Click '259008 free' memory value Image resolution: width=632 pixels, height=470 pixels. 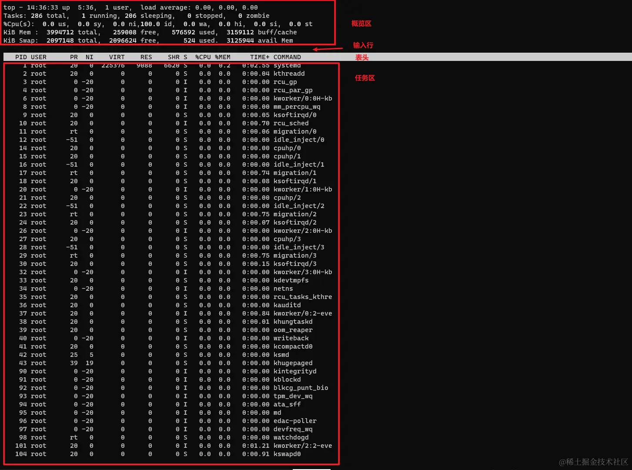(x=134, y=32)
